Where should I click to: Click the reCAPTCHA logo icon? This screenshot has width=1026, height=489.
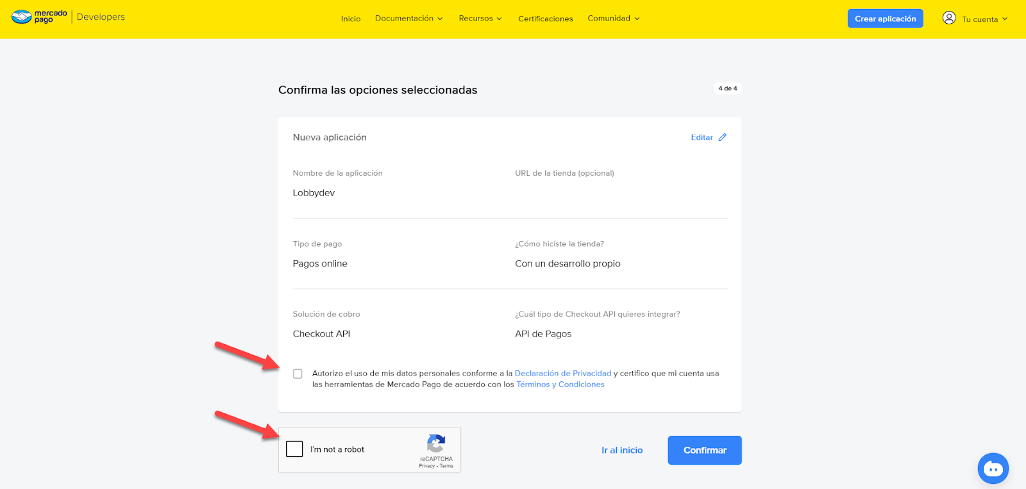[x=436, y=443]
